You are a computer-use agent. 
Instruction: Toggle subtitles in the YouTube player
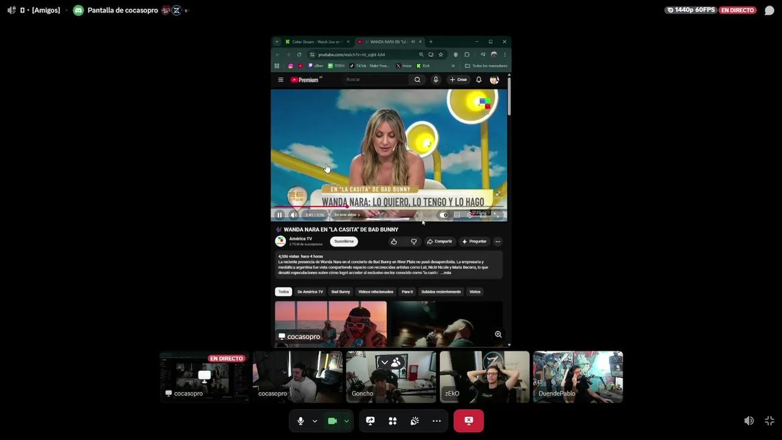pos(457,215)
